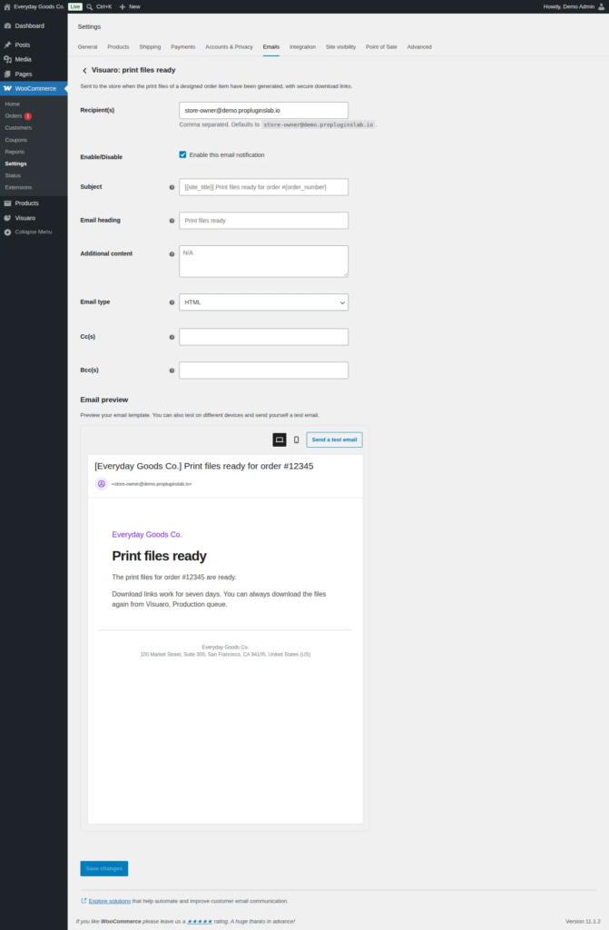Show help tip for Cc(s) field
The image size is (609, 930).
point(172,337)
